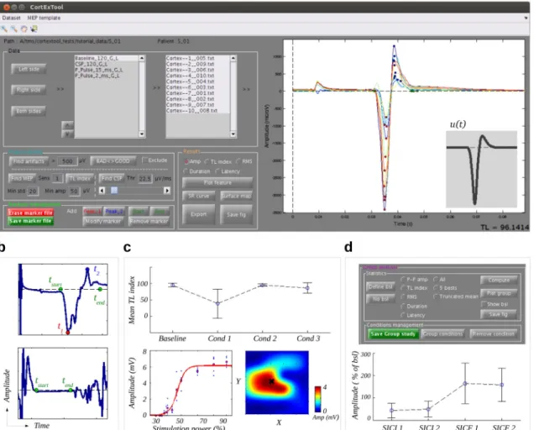The height and width of the screenshot is (430, 534).
Task: Load data with the Right side button
Action: 29,90
